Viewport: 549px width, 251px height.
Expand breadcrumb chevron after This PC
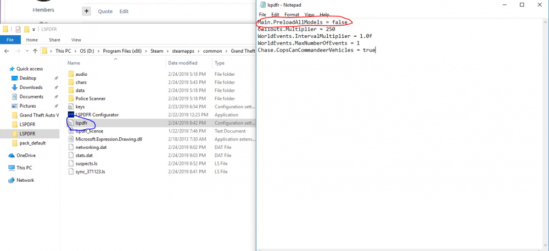coord(74,51)
